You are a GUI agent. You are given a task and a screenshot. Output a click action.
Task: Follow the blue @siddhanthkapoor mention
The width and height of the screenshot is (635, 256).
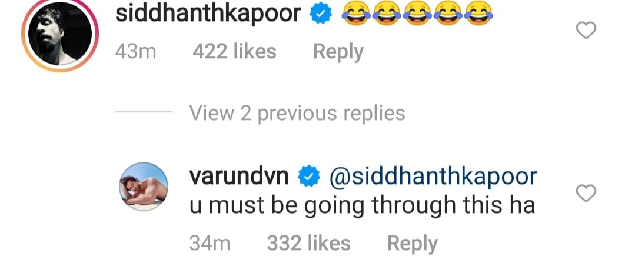coord(433,177)
